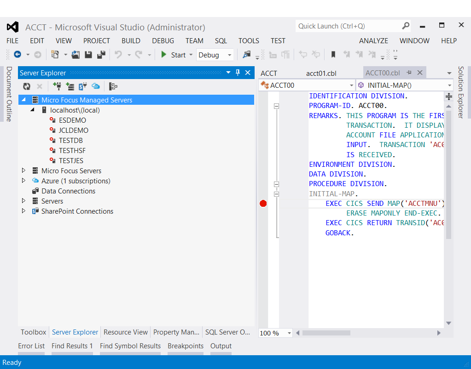Click the editor horizontal scrollbar thumb
The image size is (471, 369).
click(x=326, y=333)
